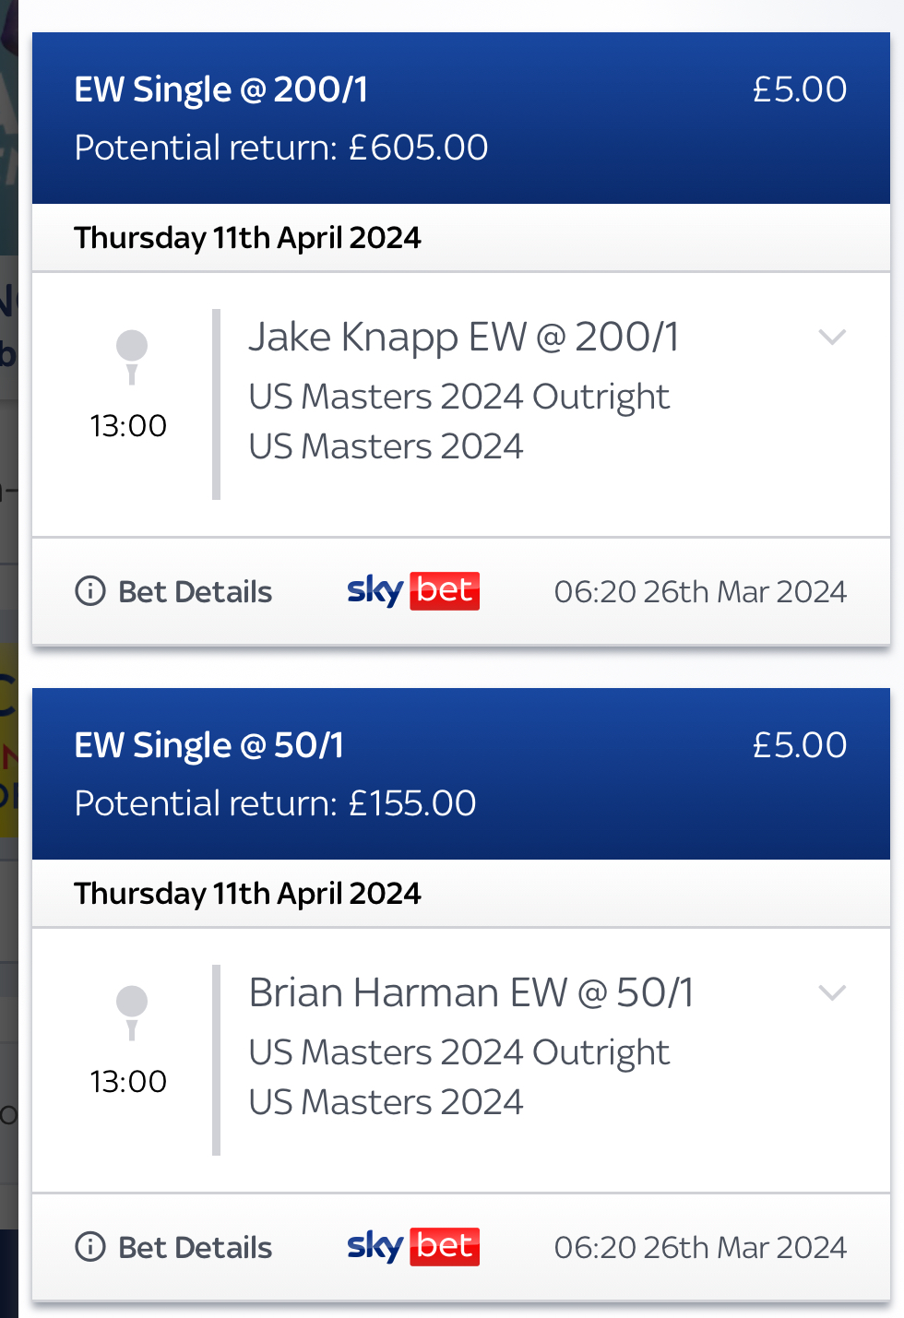
Task: Click the golf tee icon beside Jake Knapp
Action: point(131,356)
